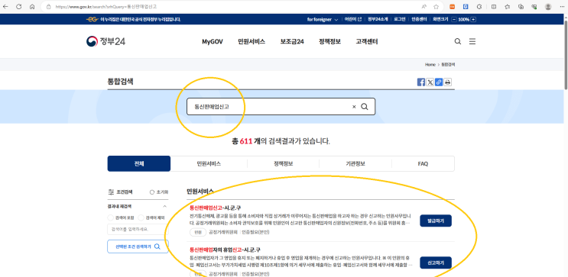Open the 정책정보 menu in the top navigation
Screen dimensions: 568x277
pyautogui.click(x=329, y=41)
